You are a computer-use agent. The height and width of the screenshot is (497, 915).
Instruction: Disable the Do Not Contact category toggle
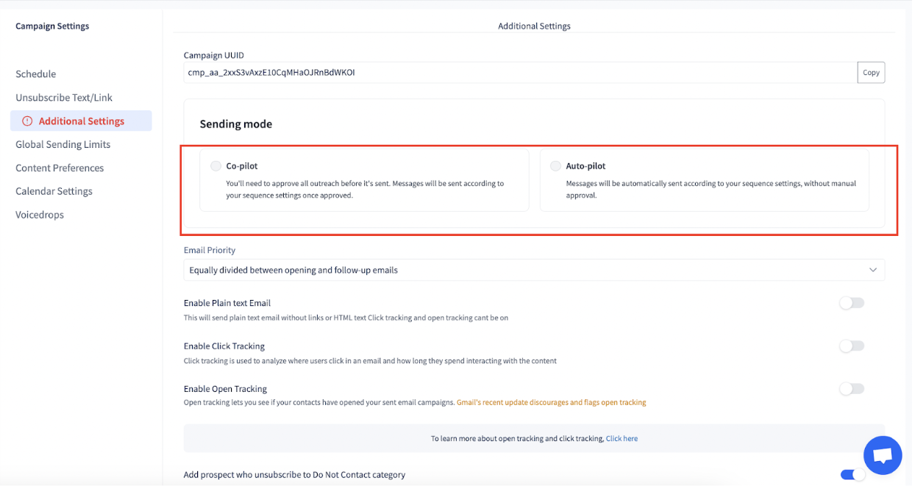[852, 475]
